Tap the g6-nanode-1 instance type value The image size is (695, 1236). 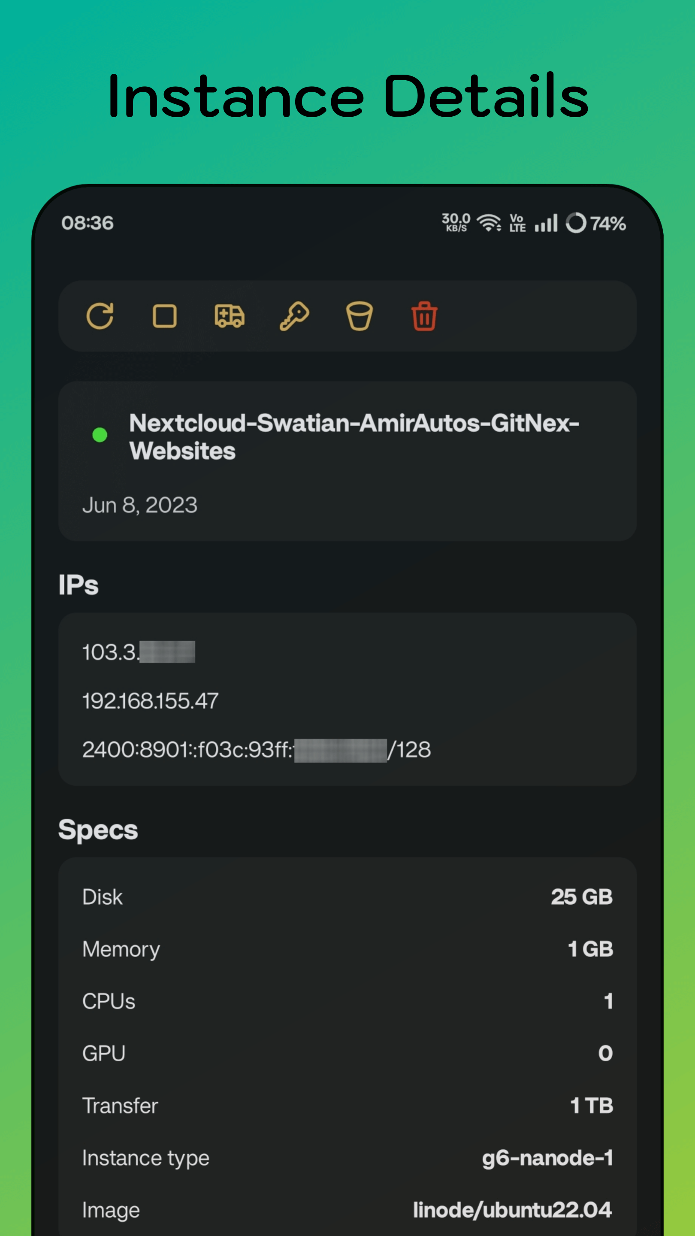point(547,1158)
